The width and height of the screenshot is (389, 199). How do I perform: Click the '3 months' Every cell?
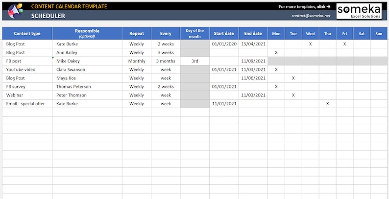[x=166, y=61]
